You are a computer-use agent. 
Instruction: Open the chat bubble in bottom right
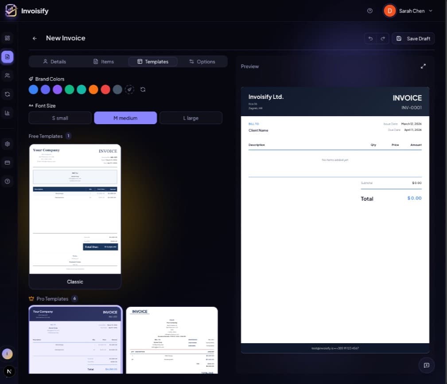[426, 365]
